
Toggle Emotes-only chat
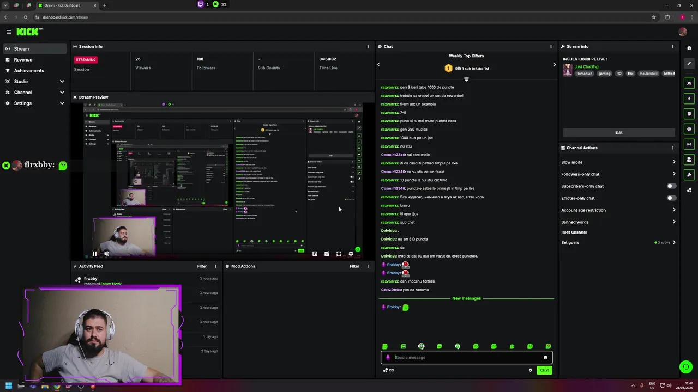tap(672, 198)
